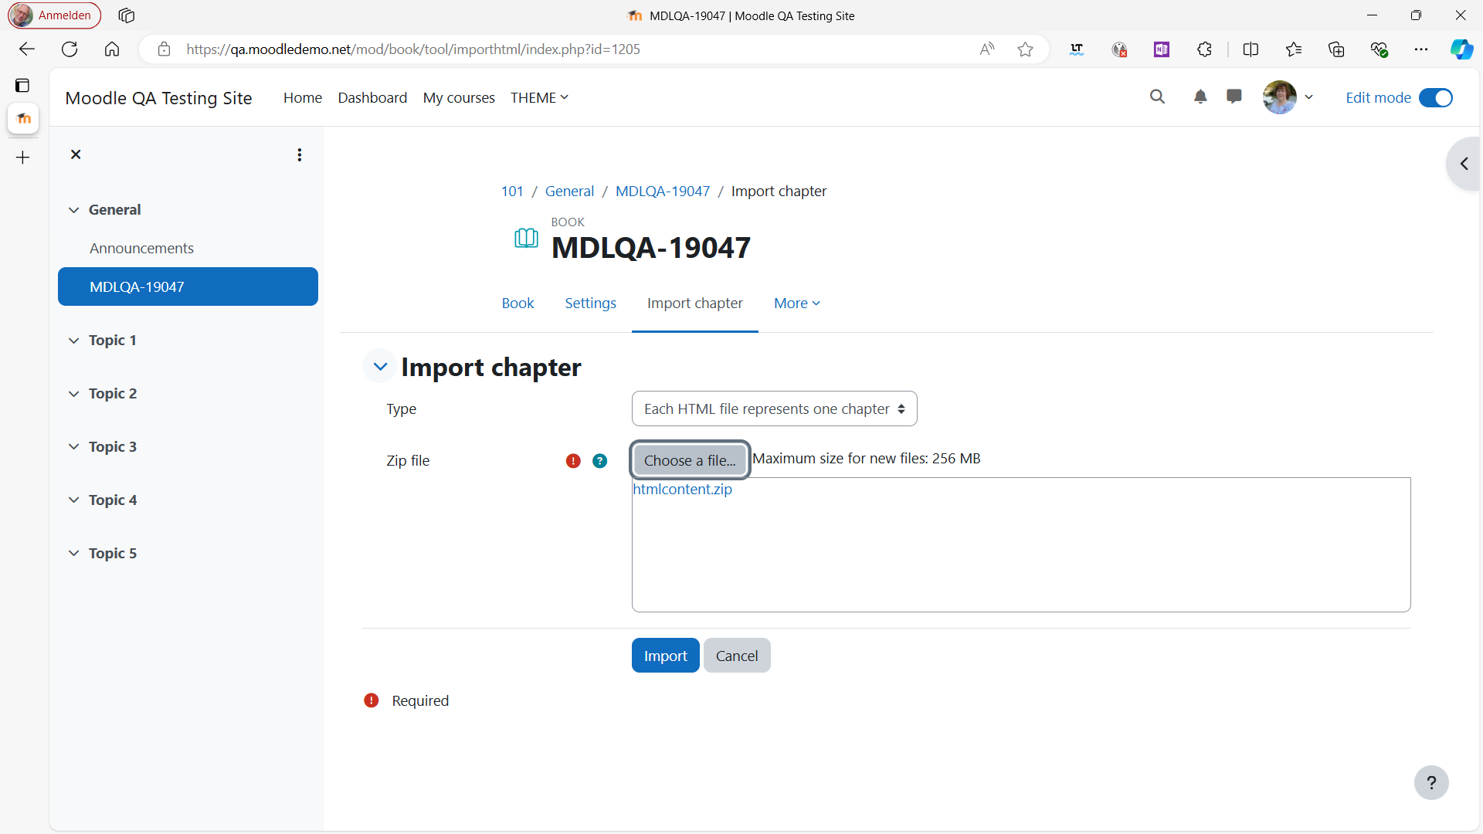This screenshot has width=1483, height=834.
Task: Close the course index drawer
Action: [x=76, y=154]
